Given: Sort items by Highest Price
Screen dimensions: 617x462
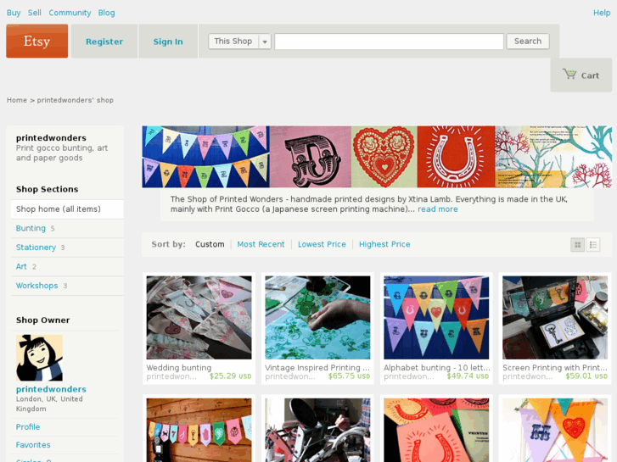Looking at the screenshot, I should pos(384,244).
